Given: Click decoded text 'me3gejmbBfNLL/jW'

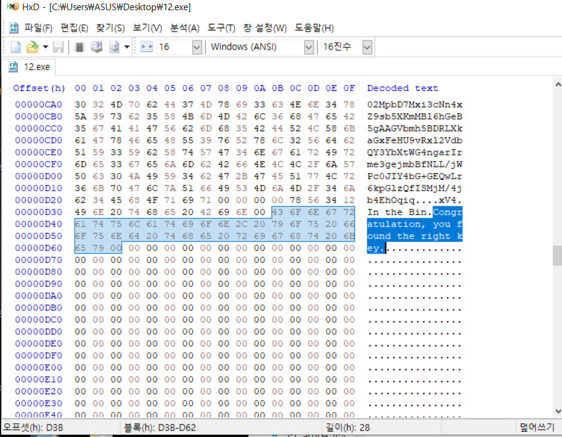Looking at the screenshot, I should (x=414, y=164).
